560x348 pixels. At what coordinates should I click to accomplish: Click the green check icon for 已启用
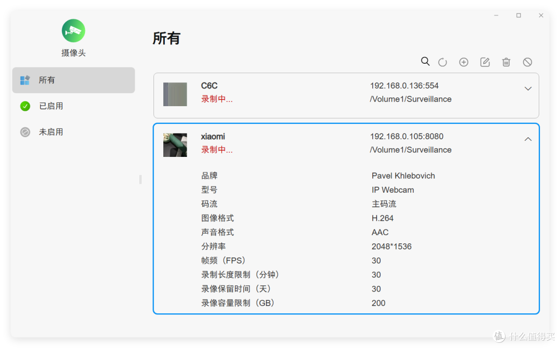pos(25,106)
